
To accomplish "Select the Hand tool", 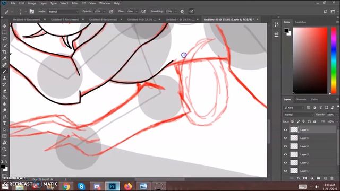I will (4, 143).
